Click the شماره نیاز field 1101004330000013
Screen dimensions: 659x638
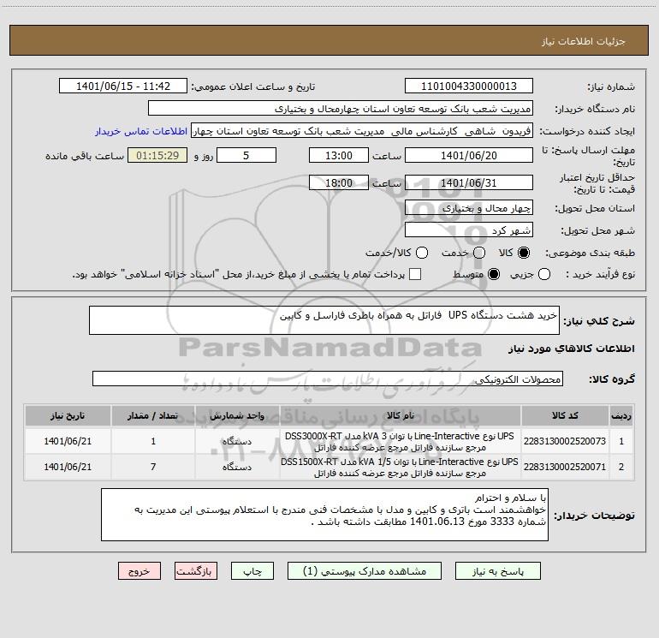pyautogui.click(x=469, y=86)
